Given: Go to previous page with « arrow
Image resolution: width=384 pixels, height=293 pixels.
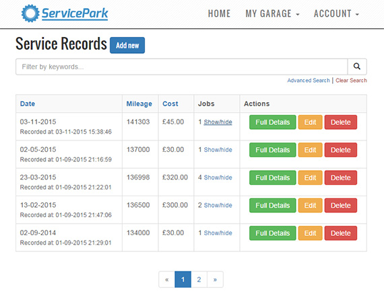Looking at the screenshot, I should (x=167, y=280).
